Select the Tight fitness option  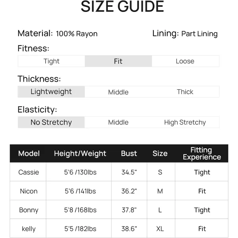(51, 61)
